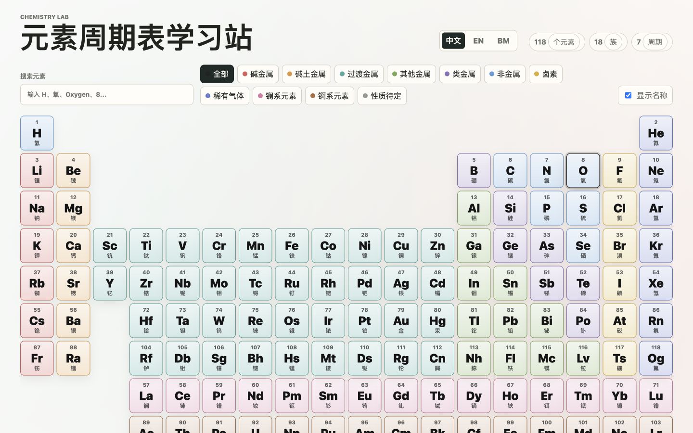Open the Silicon (Si) tile
Viewport: 693px width, 433px height.
[x=510, y=208]
